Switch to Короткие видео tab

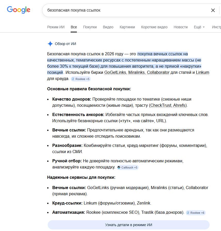click(154, 27)
